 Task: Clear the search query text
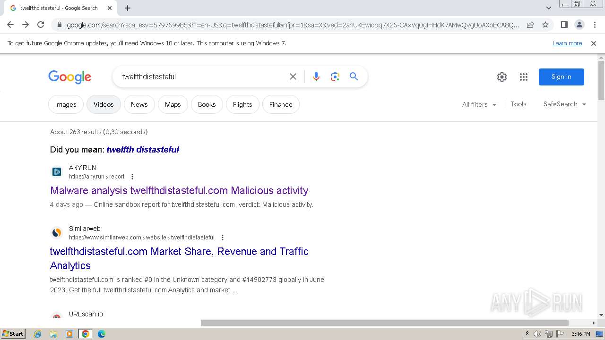pyautogui.click(x=293, y=76)
